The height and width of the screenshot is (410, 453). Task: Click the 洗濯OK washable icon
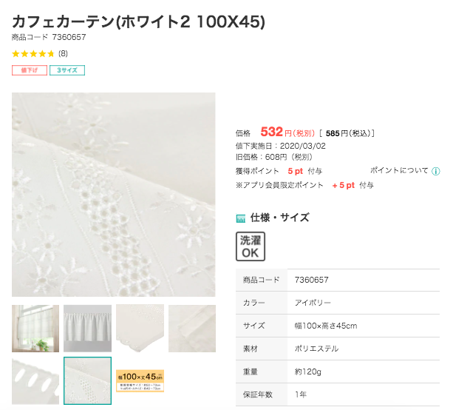(251, 246)
